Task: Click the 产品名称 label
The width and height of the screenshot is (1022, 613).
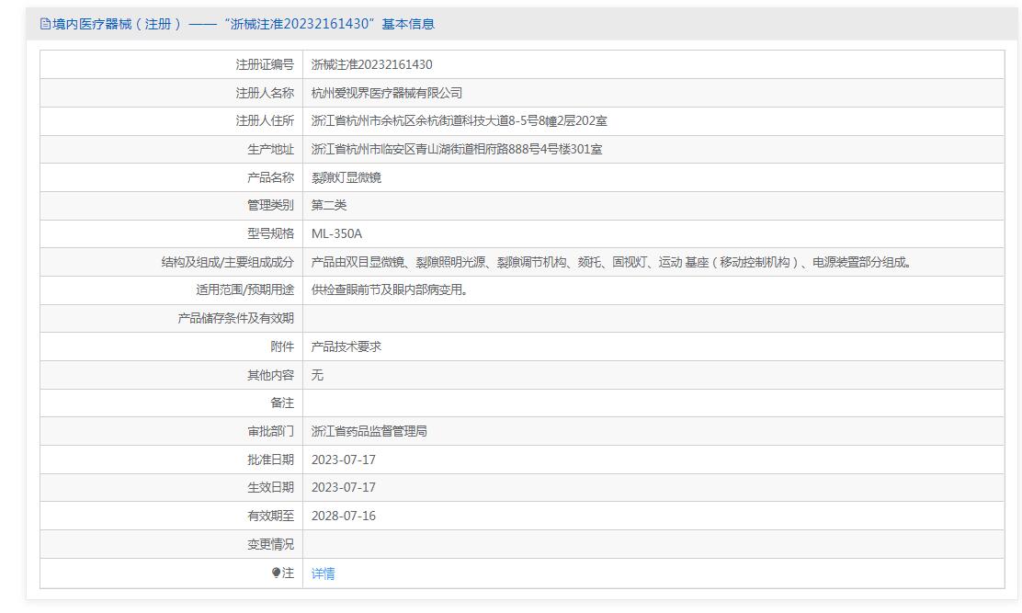Action: pos(270,177)
